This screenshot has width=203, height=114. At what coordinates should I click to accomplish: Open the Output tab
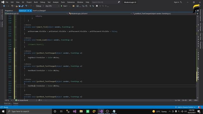point(16,103)
